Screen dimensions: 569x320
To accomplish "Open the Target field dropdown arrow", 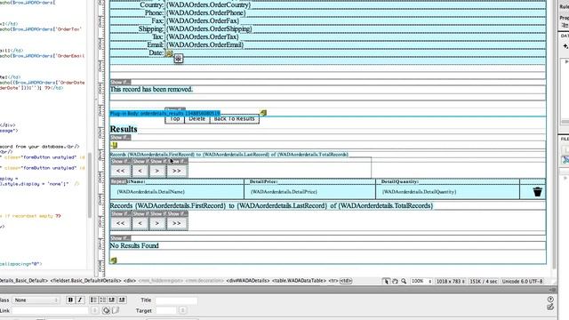I will click(x=182, y=310).
